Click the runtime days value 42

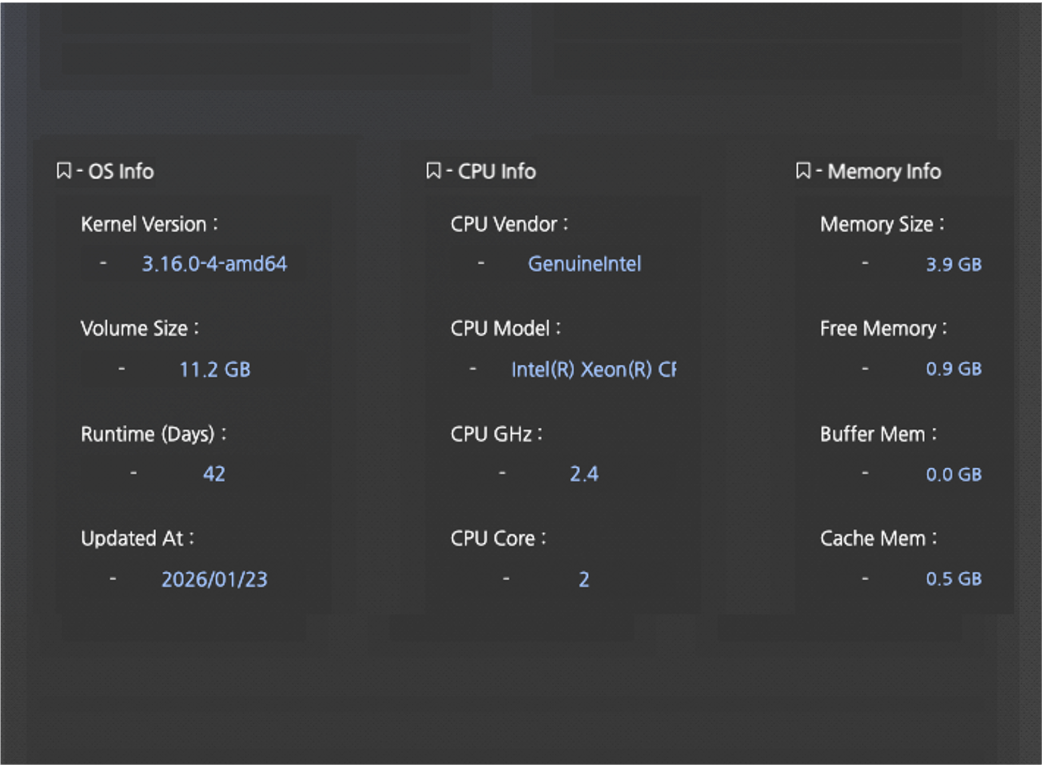click(x=214, y=474)
